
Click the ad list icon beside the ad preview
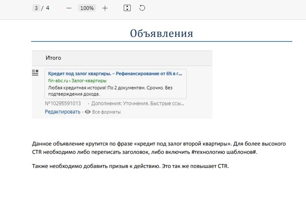35,73
